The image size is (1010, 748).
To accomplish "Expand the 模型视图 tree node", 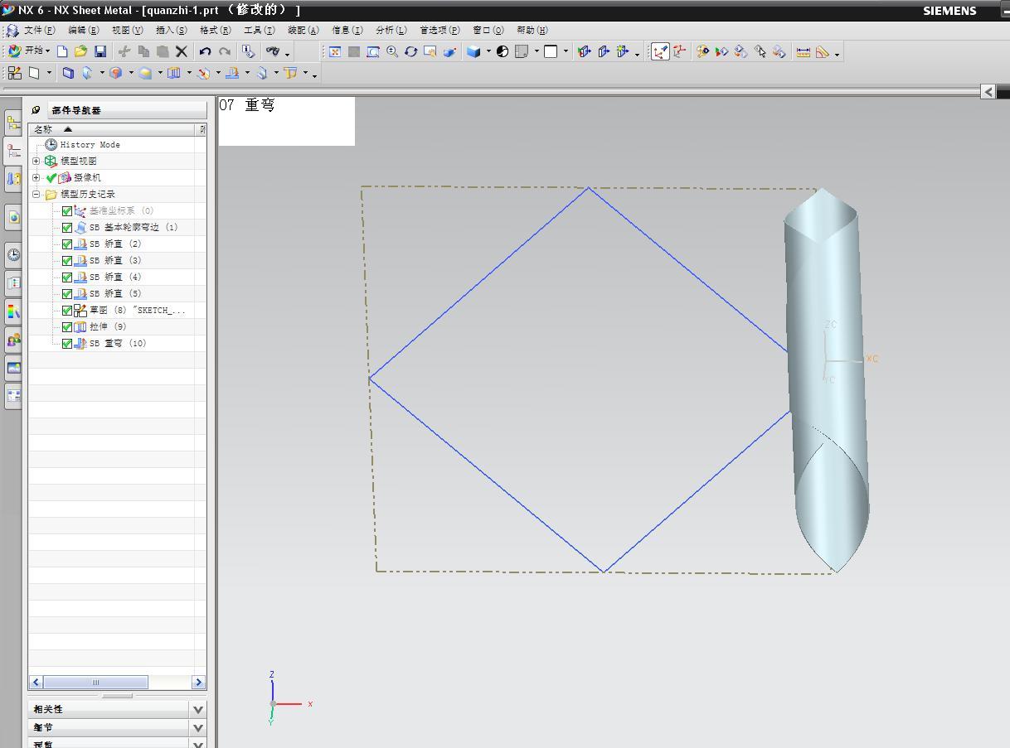I will pyautogui.click(x=36, y=161).
